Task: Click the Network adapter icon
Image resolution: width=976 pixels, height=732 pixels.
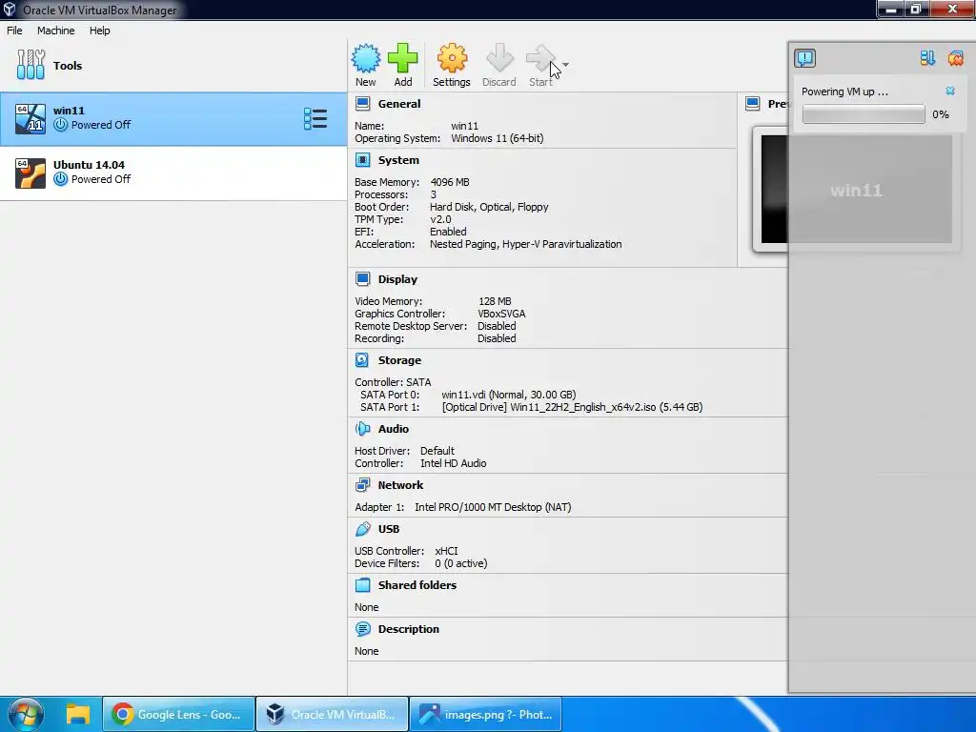Action: point(362,485)
